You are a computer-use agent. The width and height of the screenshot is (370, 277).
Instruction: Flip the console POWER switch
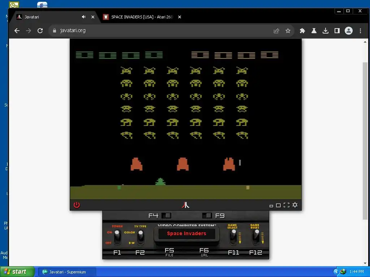click(x=117, y=237)
